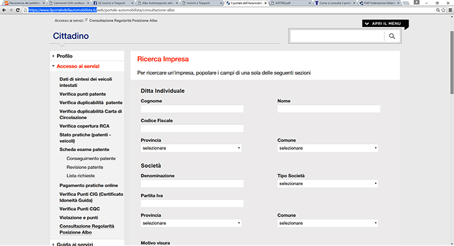Screen dimensions: 454x246
Task: Close the Panoramica del pubblico tab
Action: point(44,3)
